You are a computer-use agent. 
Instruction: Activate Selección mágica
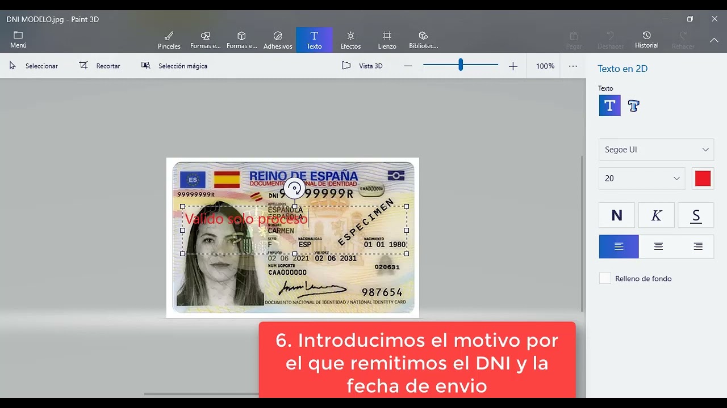pos(174,66)
